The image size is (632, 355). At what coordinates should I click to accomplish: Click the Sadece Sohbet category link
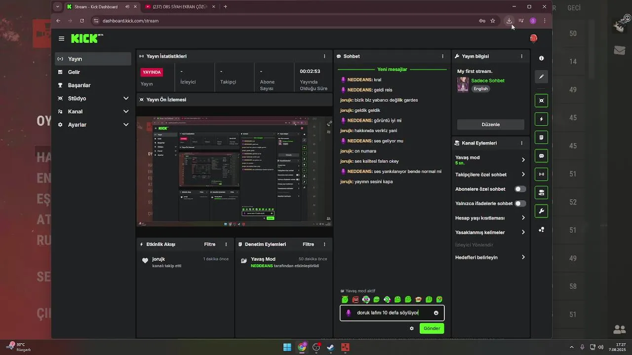[488, 80]
